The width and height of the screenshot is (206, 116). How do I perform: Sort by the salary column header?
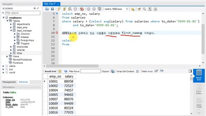pos(69,76)
